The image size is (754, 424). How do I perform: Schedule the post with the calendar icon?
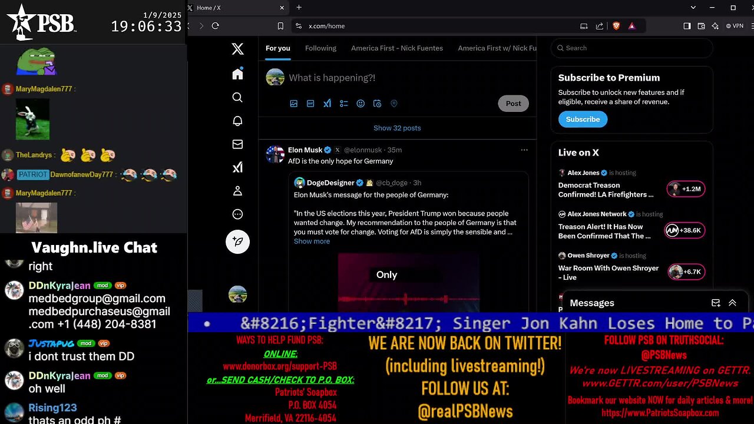[378, 104]
